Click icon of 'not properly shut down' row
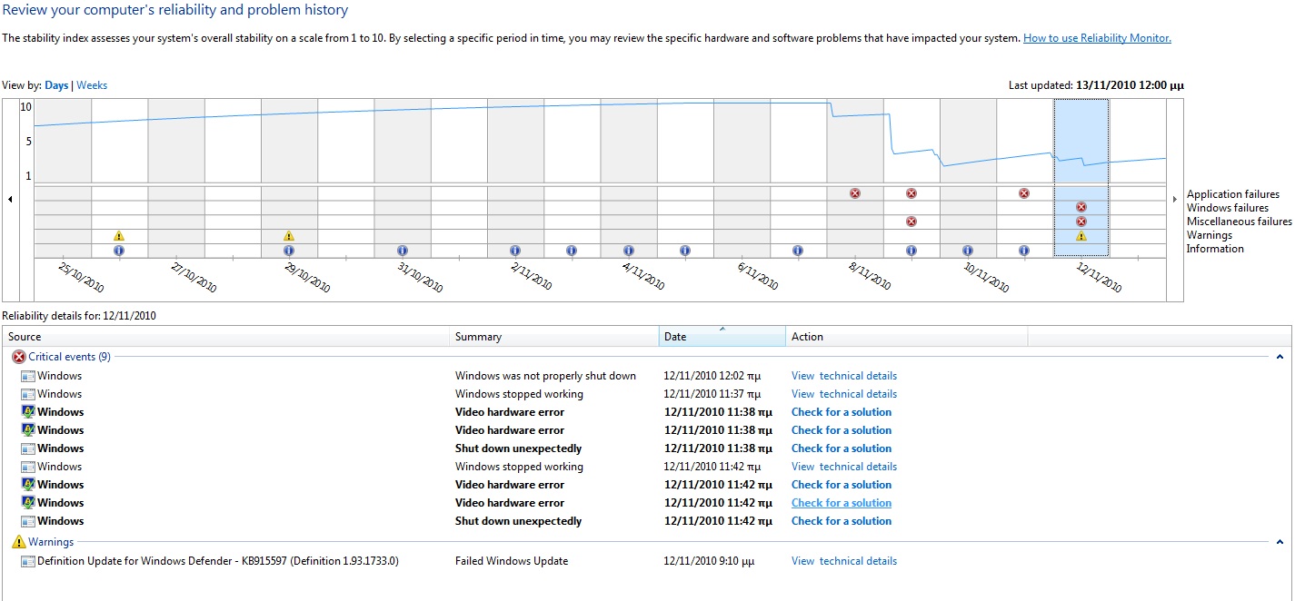 point(27,376)
